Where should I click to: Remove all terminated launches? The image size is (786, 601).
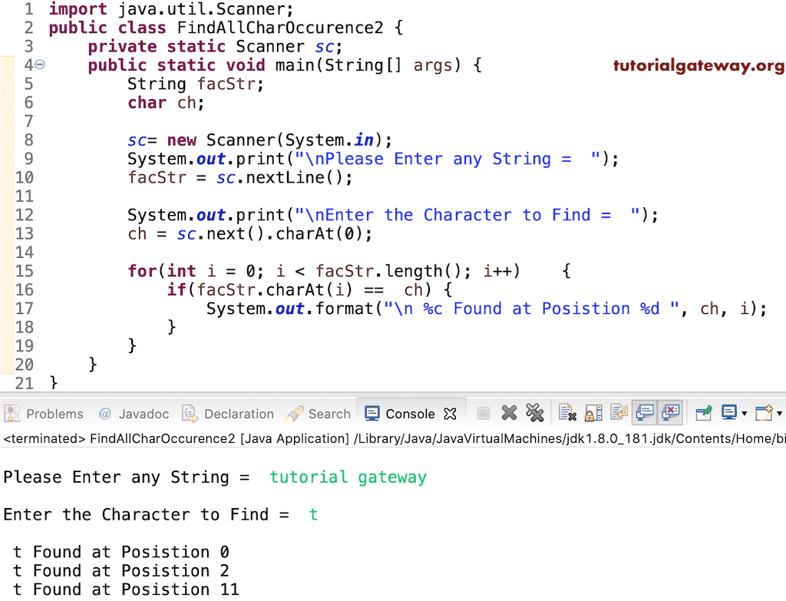536,412
